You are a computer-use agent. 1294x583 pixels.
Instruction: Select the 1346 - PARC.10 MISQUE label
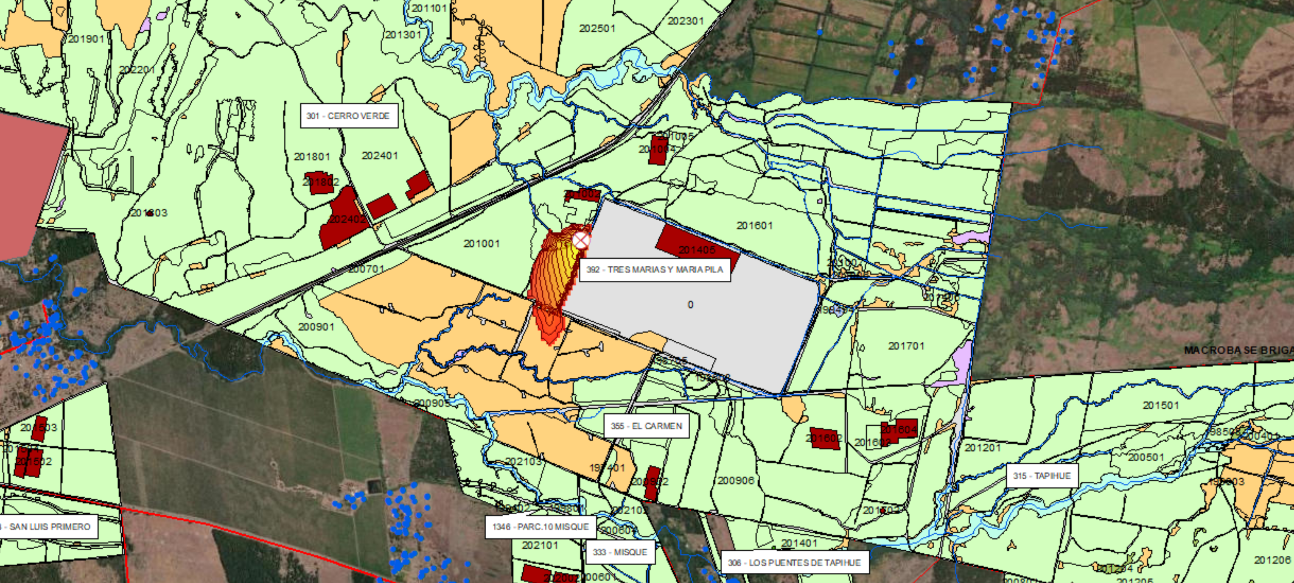(x=540, y=527)
